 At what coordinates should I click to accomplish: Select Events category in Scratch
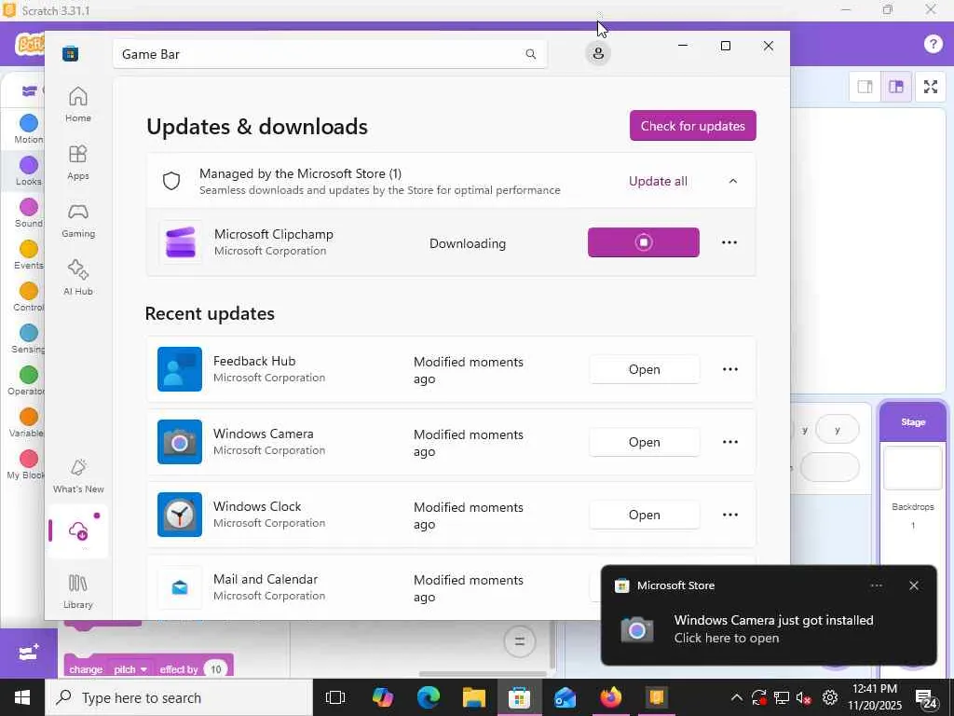[29, 255]
